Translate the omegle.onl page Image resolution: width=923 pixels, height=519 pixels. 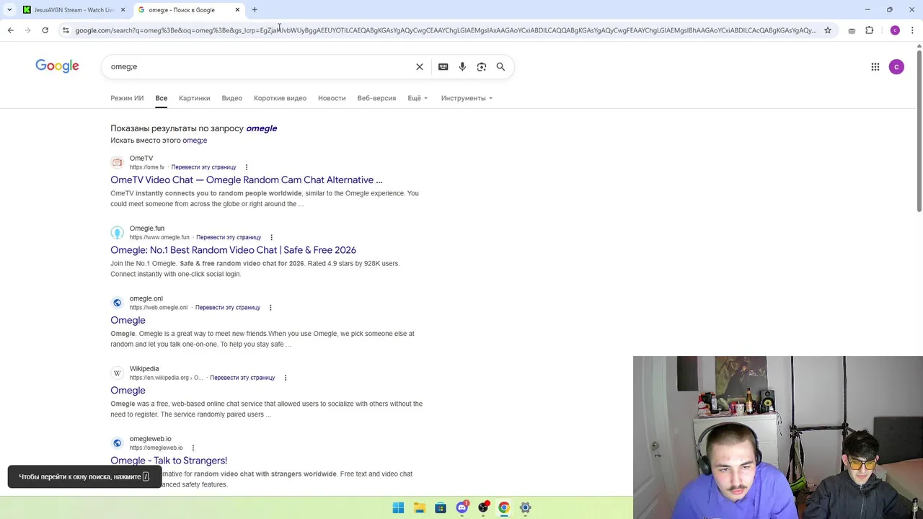point(228,308)
